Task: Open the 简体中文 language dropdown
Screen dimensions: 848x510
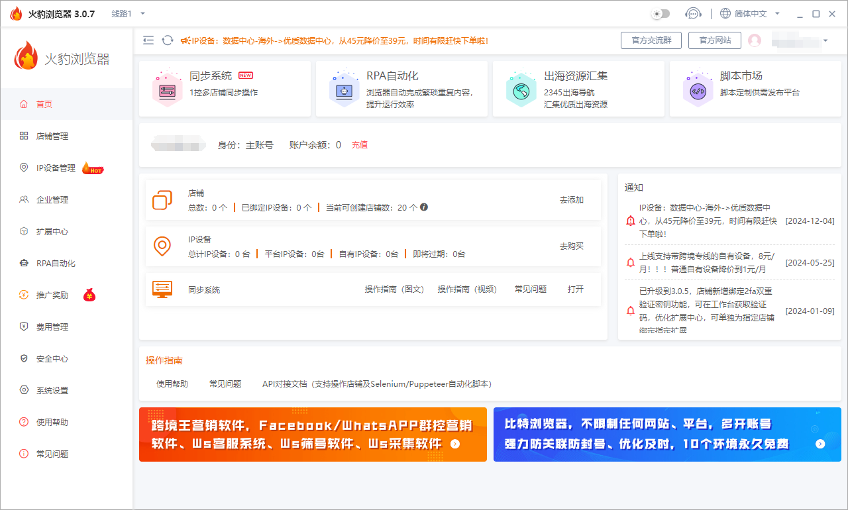Action: [x=757, y=13]
